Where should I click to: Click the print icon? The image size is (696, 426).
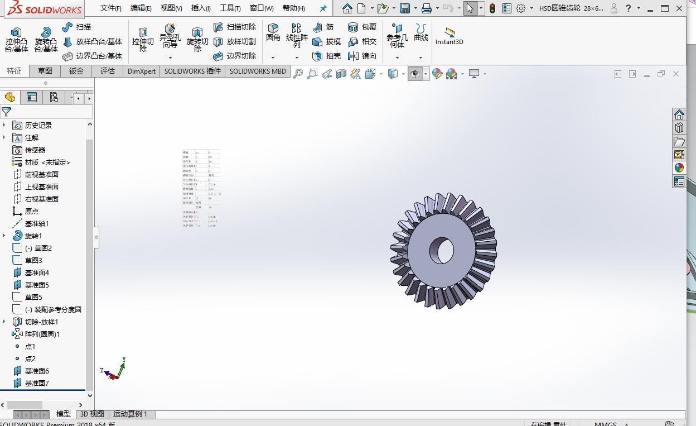click(427, 8)
